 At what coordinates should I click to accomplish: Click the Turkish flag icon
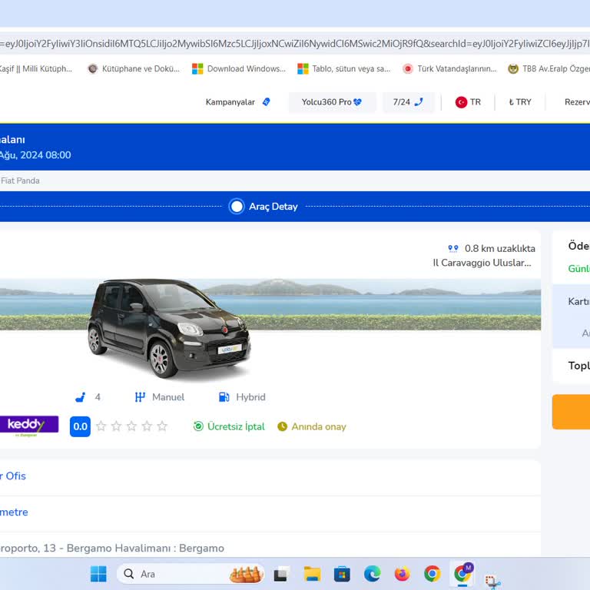[x=461, y=102]
